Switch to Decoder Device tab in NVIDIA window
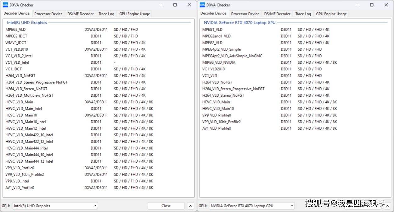The image size is (394, 212). pyautogui.click(x=213, y=14)
